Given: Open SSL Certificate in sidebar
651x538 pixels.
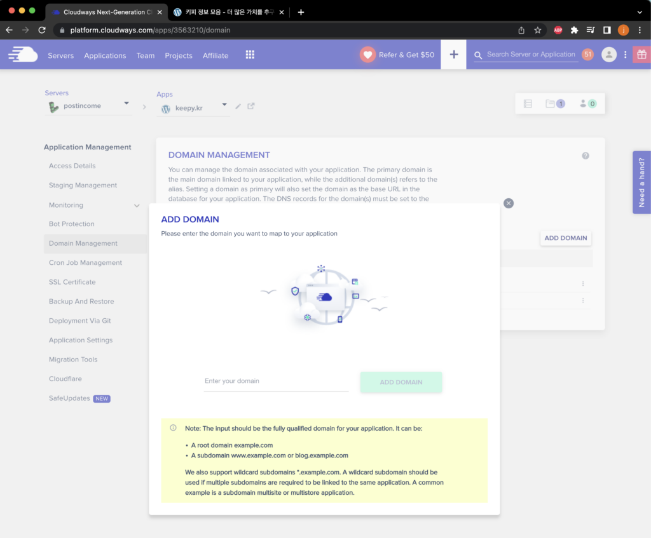Looking at the screenshot, I should [x=72, y=282].
